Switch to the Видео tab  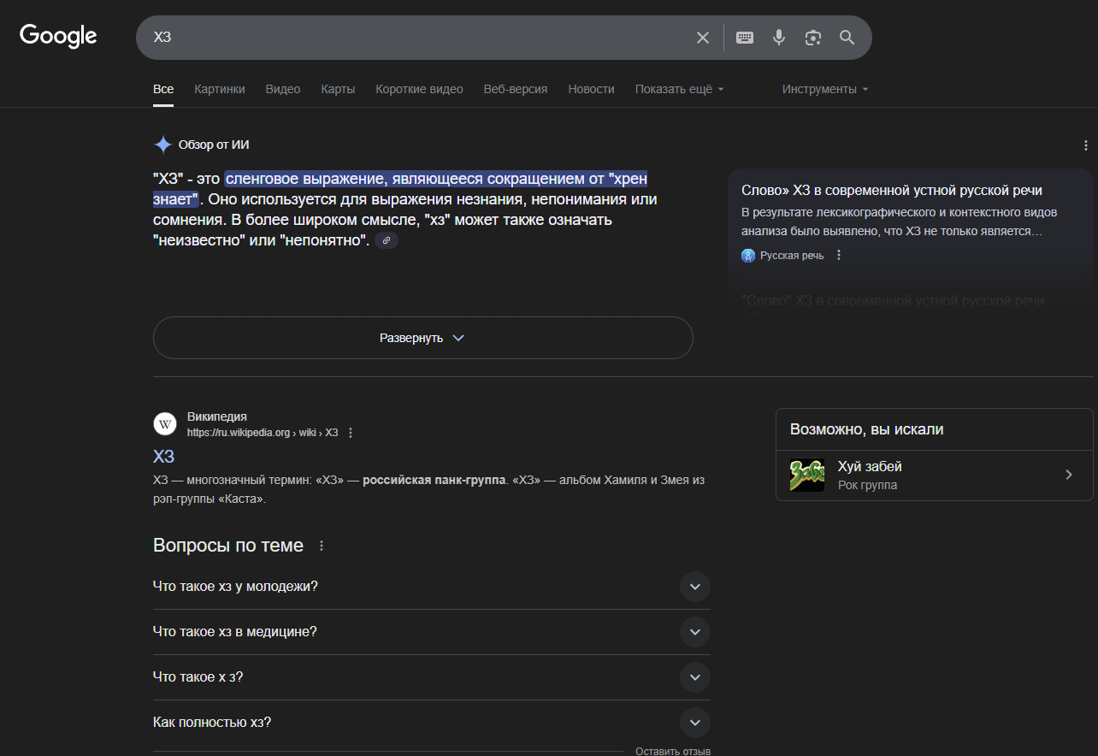click(x=283, y=89)
